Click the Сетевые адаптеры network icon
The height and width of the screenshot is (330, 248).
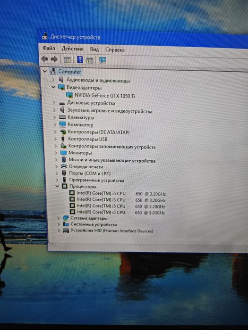click(66, 218)
